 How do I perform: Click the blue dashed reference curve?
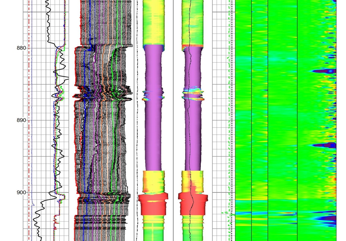pos(33,110)
